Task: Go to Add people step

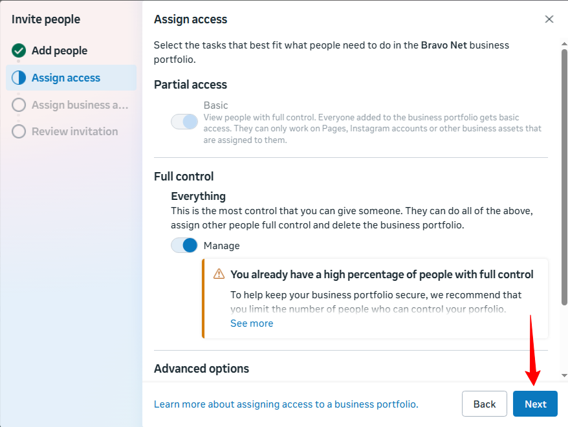Action: click(60, 50)
